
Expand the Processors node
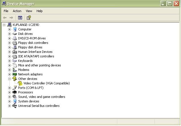pyautogui.click(x=9, y=92)
